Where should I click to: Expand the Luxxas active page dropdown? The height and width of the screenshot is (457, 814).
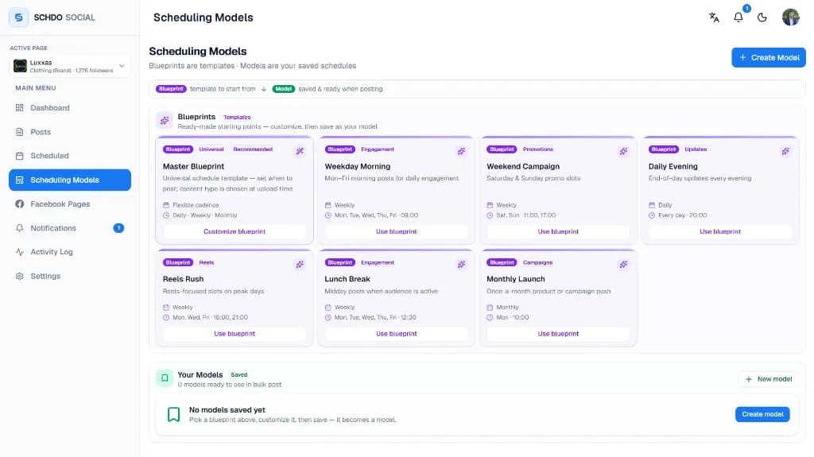point(70,66)
